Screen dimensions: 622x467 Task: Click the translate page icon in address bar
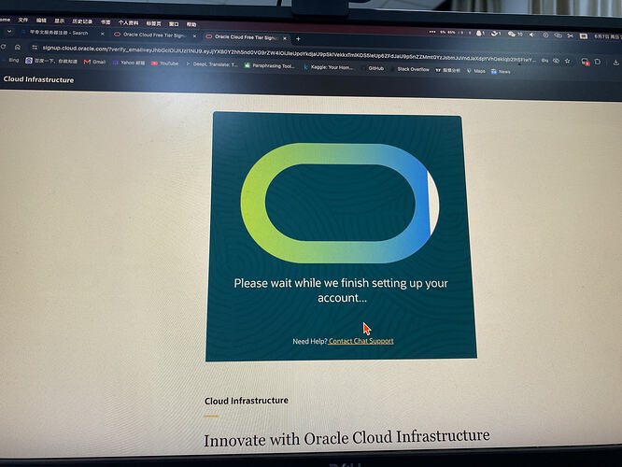pyautogui.click(x=545, y=61)
